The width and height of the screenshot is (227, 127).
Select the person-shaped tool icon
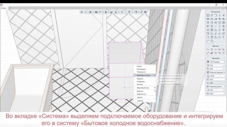click(x=212, y=26)
